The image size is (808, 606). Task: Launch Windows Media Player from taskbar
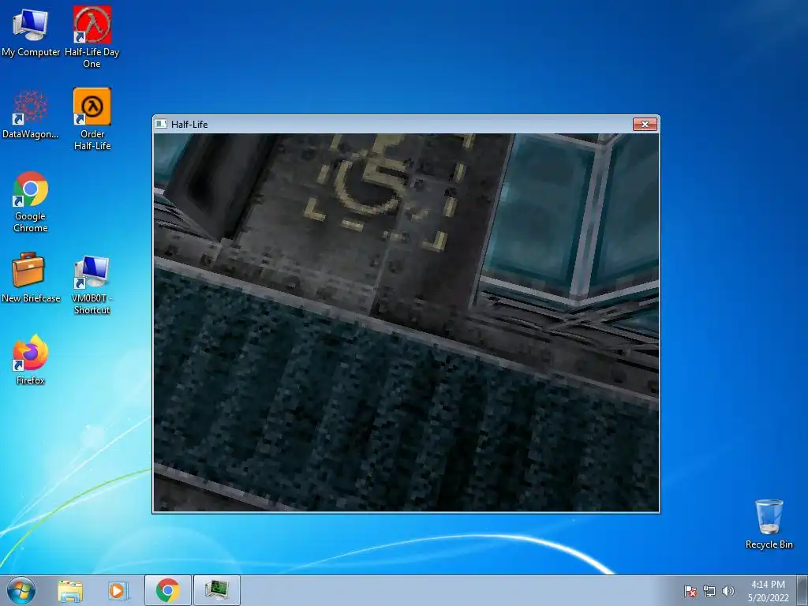118,590
